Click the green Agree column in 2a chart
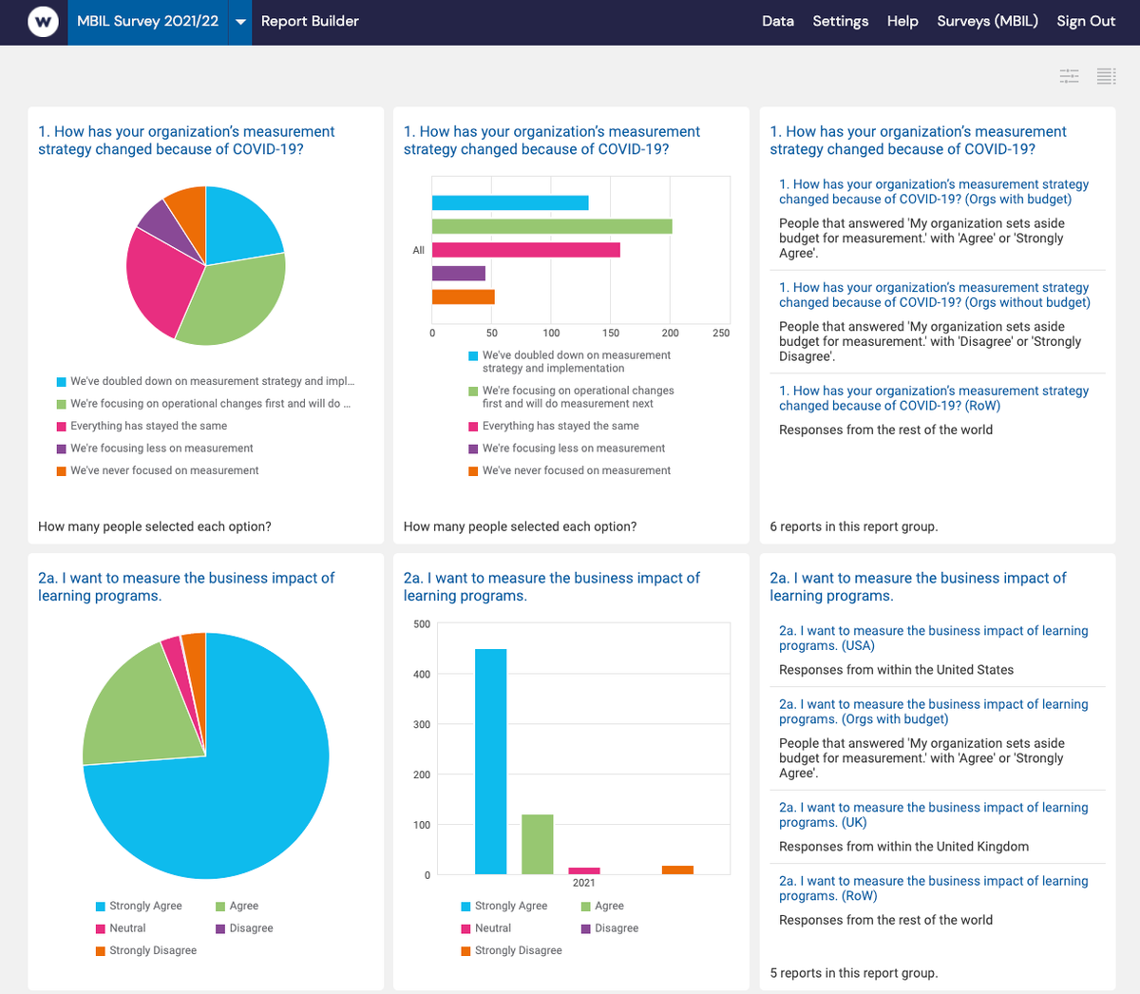This screenshot has width=1140, height=994. point(538,844)
